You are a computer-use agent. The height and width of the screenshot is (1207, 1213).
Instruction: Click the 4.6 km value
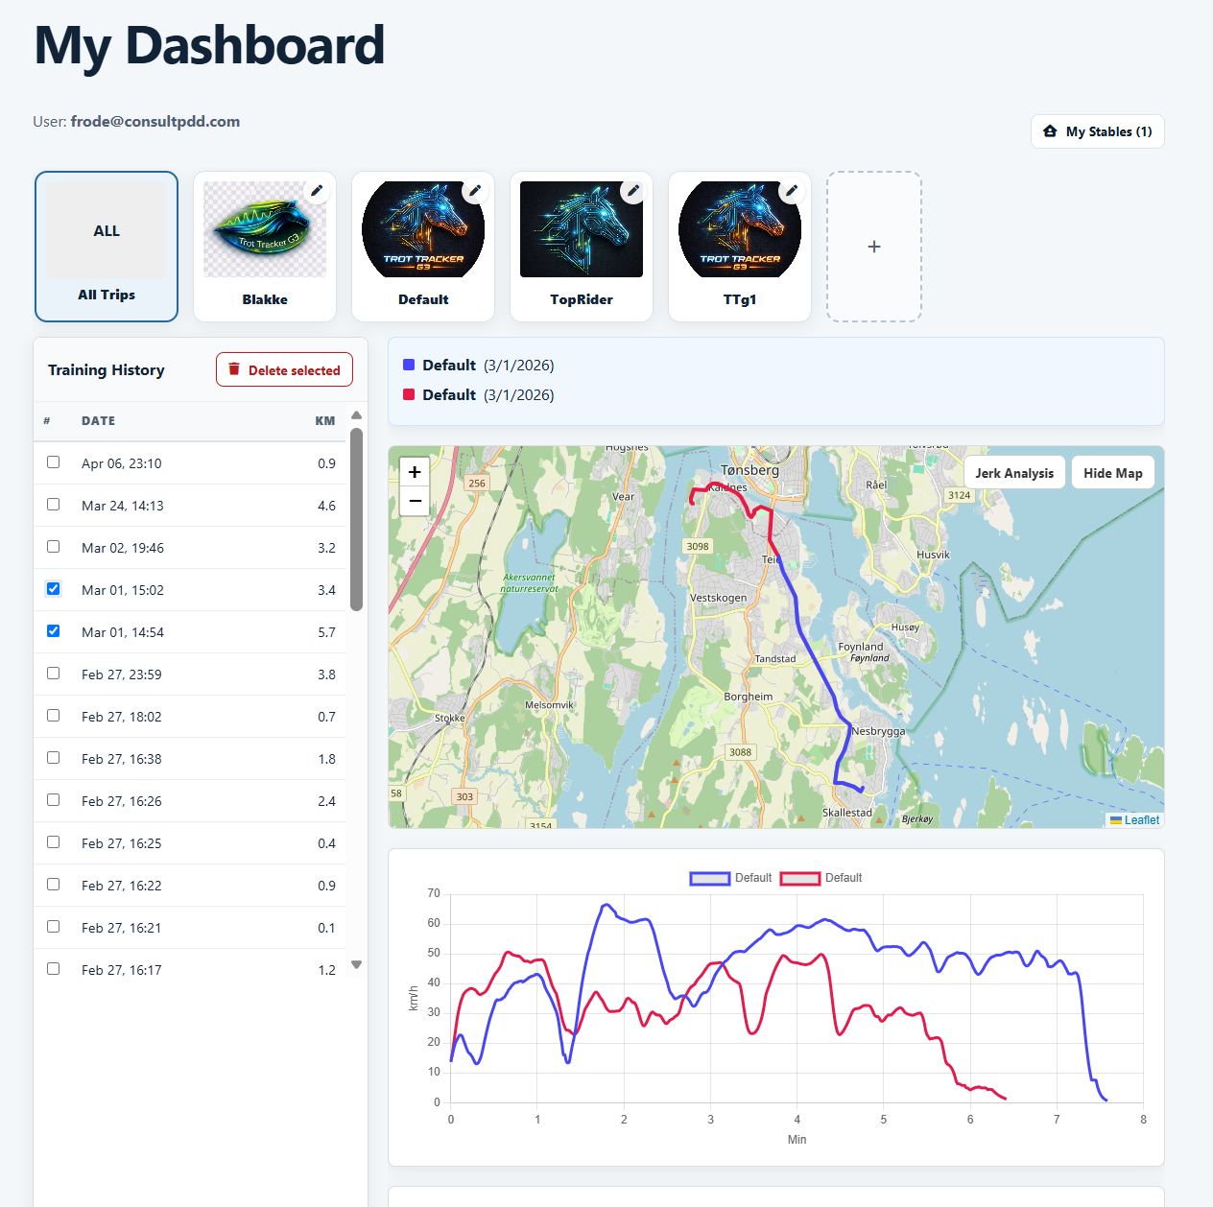click(326, 506)
